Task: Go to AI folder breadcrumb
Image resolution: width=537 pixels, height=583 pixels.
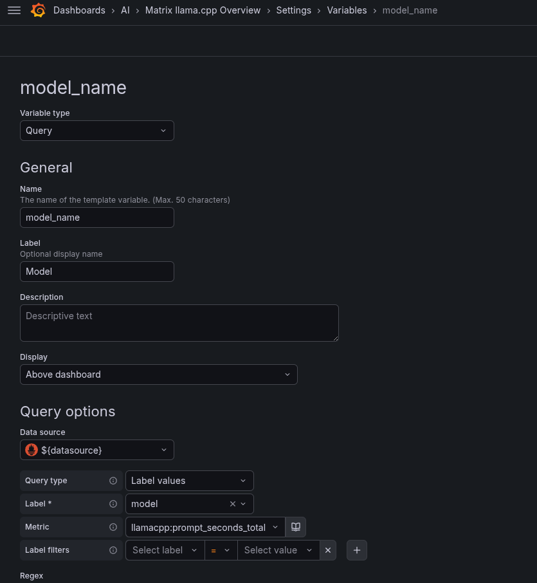Action: pyautogui.click(x=125, y=10)
